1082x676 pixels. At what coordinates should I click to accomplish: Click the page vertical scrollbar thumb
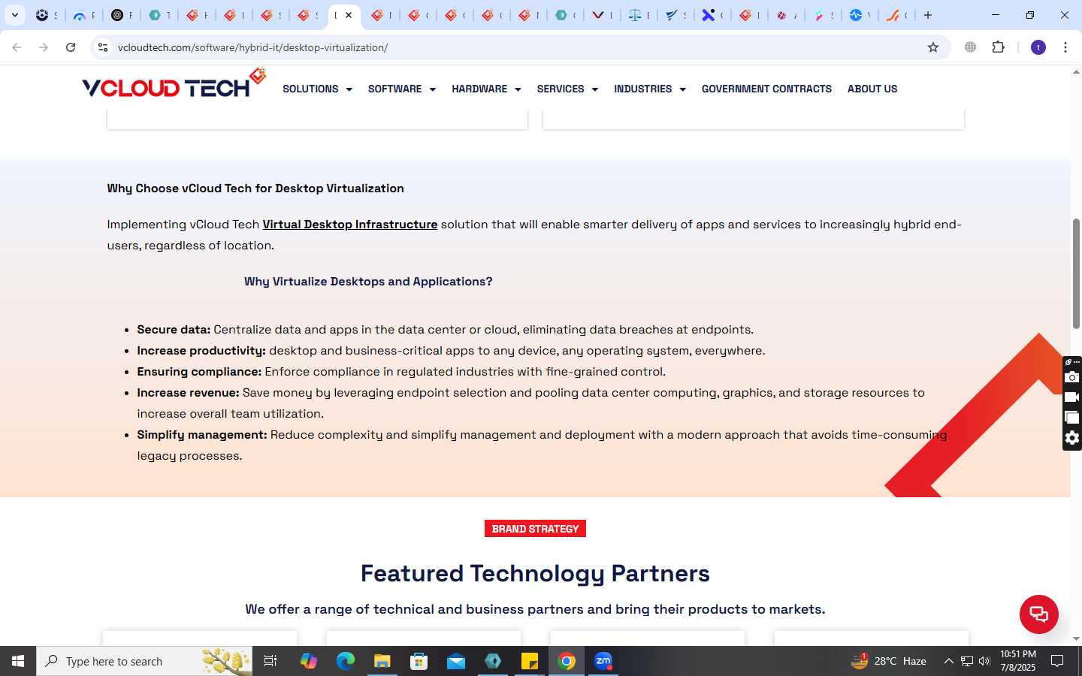(1076, 273)
